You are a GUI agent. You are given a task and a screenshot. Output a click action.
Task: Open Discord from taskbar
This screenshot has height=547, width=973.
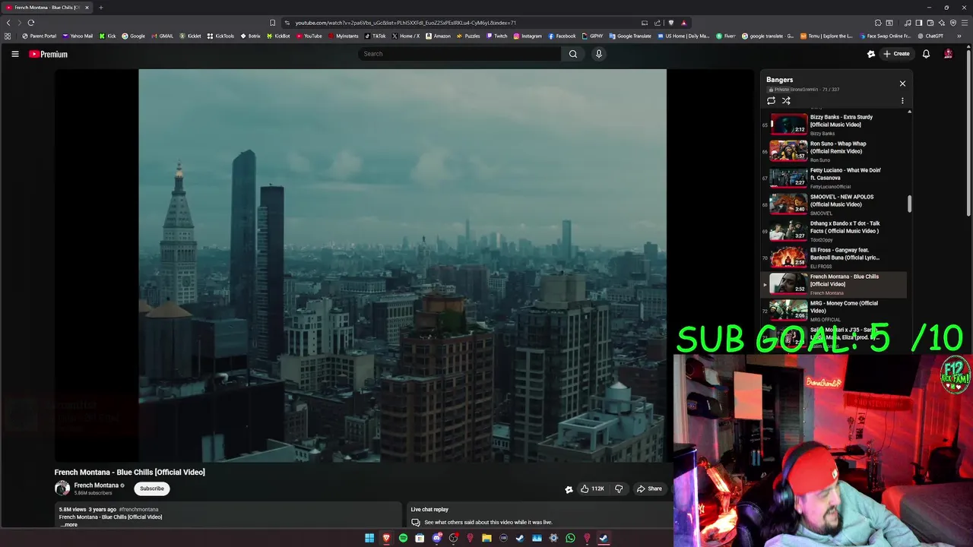click(436, 538)
